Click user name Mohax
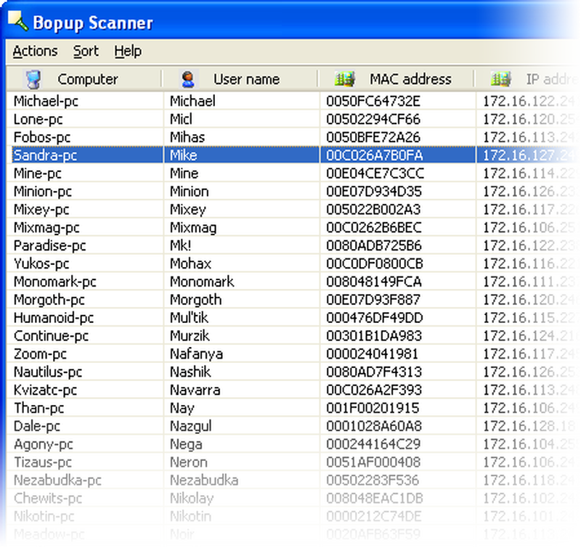Image resolution: width=581 pixels, height=548 pixels. 190,263
